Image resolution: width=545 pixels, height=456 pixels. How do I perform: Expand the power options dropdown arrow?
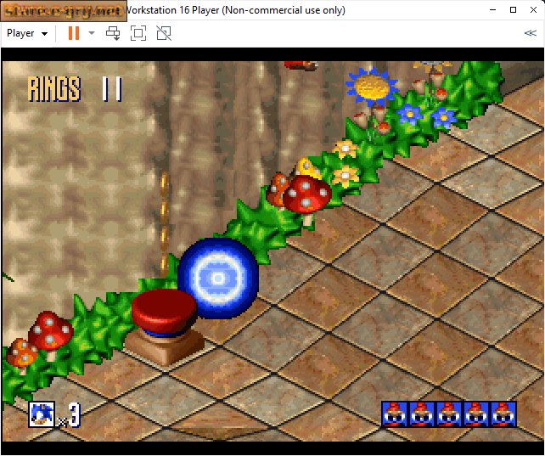coord(92,33)
